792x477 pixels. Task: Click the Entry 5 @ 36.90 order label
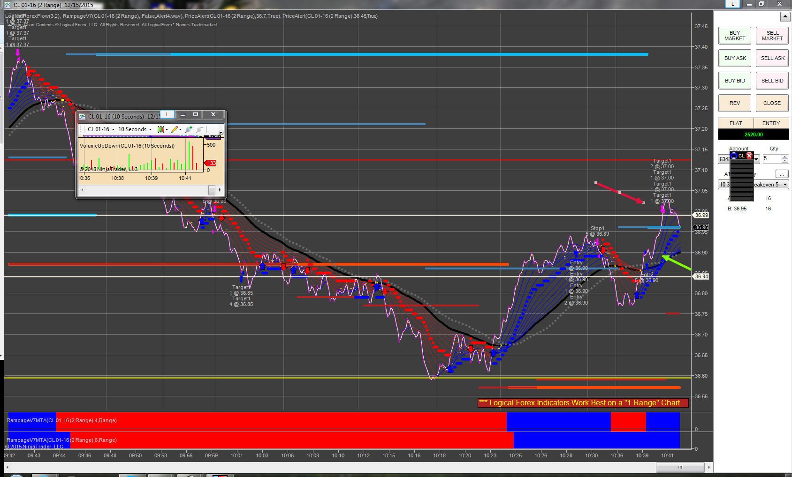[647, 277]
